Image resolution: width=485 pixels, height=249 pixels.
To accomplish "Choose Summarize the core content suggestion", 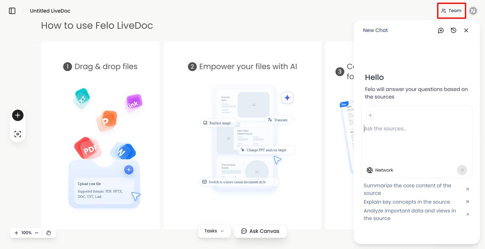I will coord(407,189).
